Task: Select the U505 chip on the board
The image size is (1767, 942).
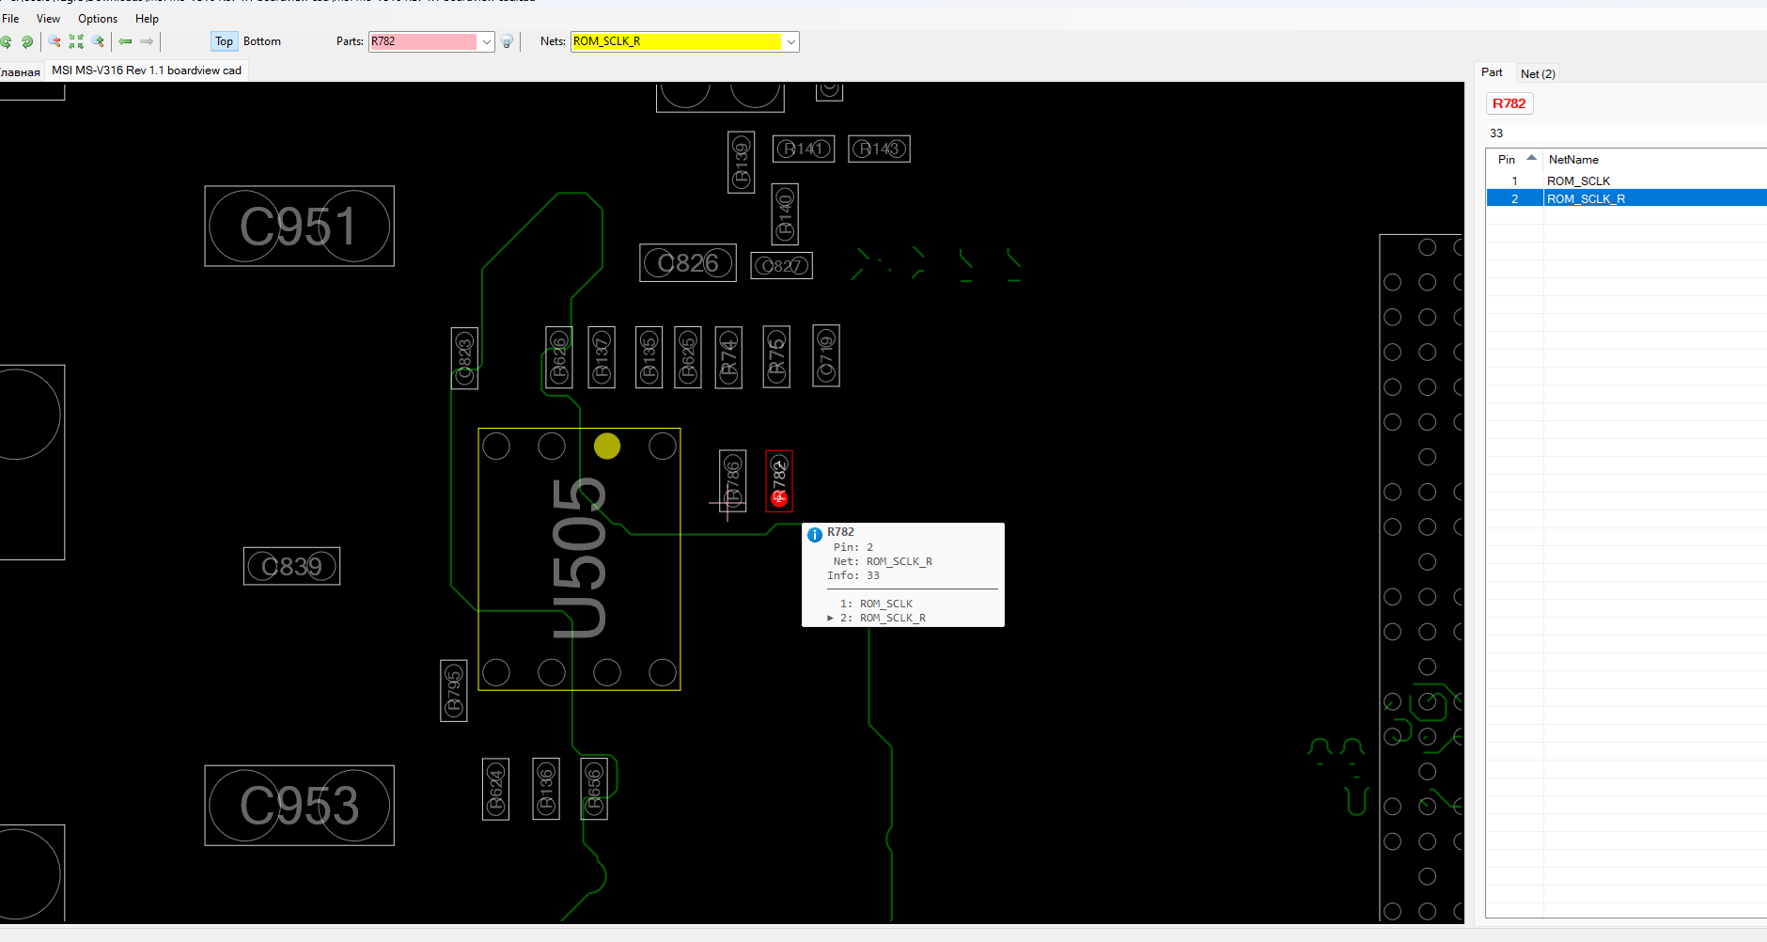Action: pyautogui.click(x=579, y=559)
